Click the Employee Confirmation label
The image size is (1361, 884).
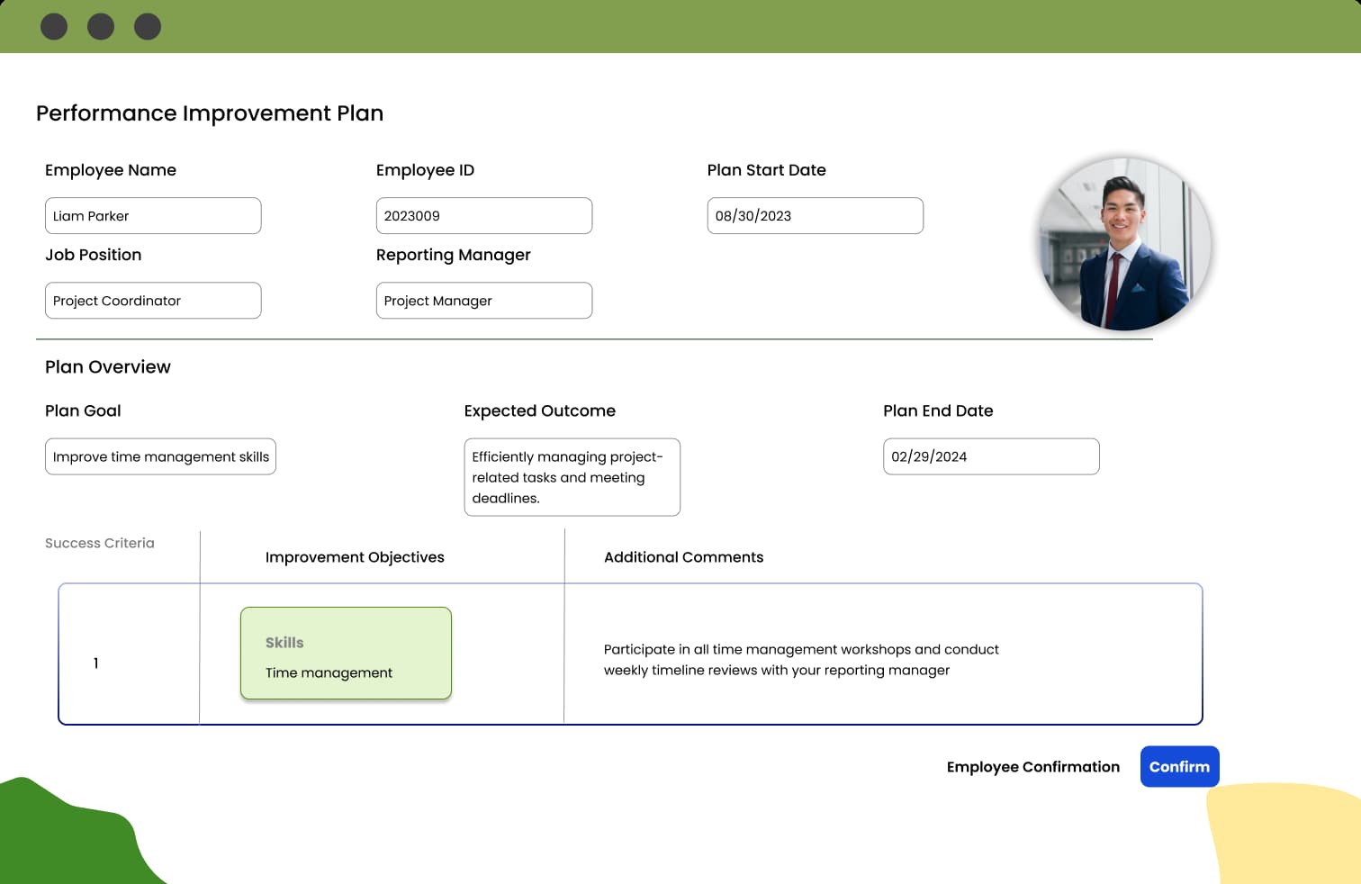tap(1032, 767)
